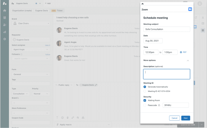Open the Reporting bar chart icon
Screen dimensions: 207x128
pyautogui.click(x=5, y=32)
